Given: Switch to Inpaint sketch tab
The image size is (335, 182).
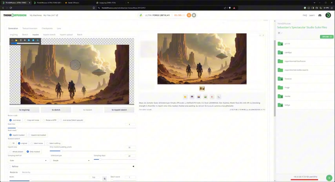Looking at the screenshot, I should [x=49, y=35].
